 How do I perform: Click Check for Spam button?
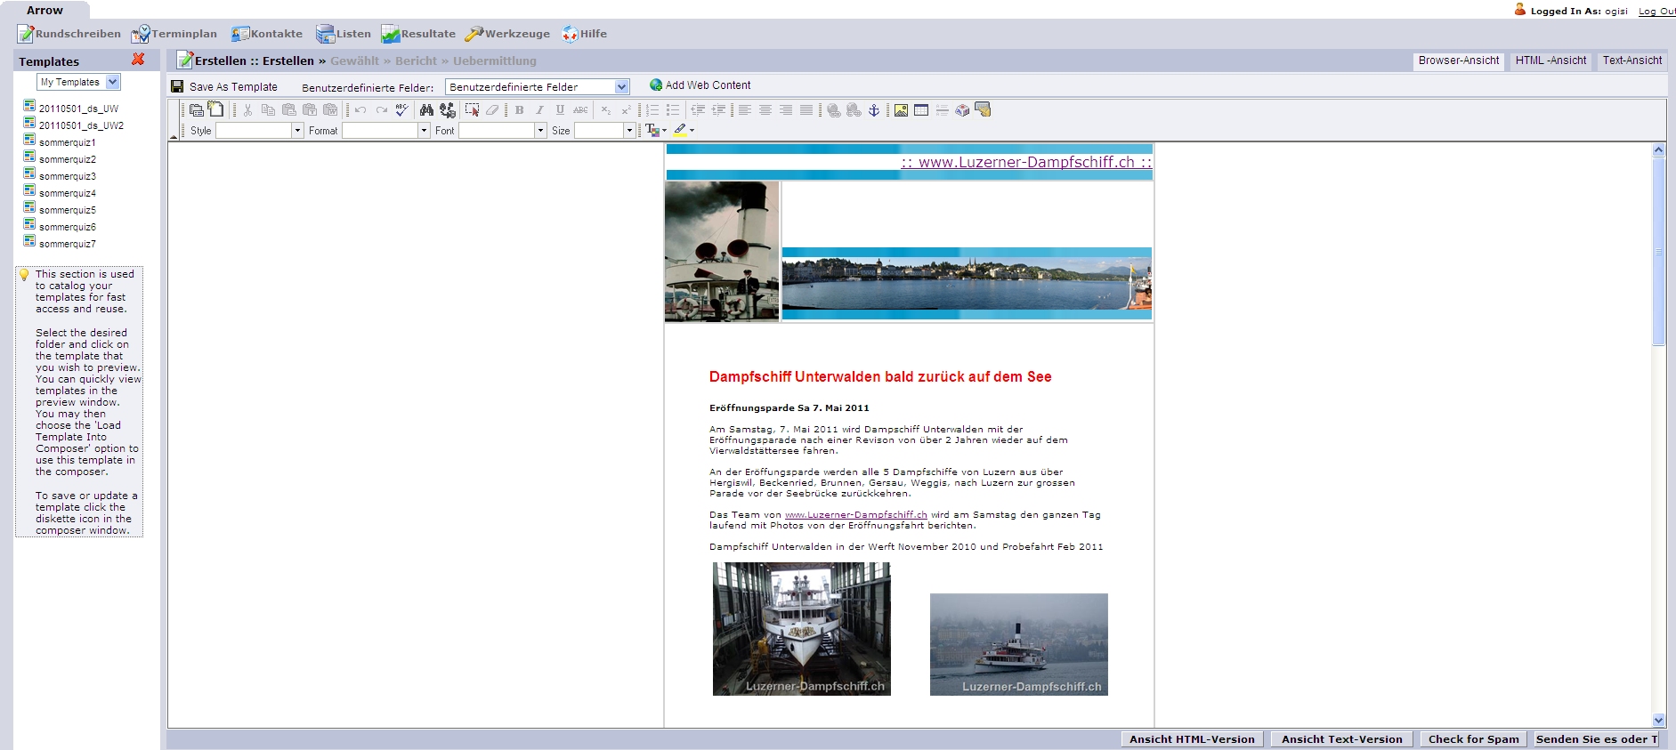tap(1474, 739)
